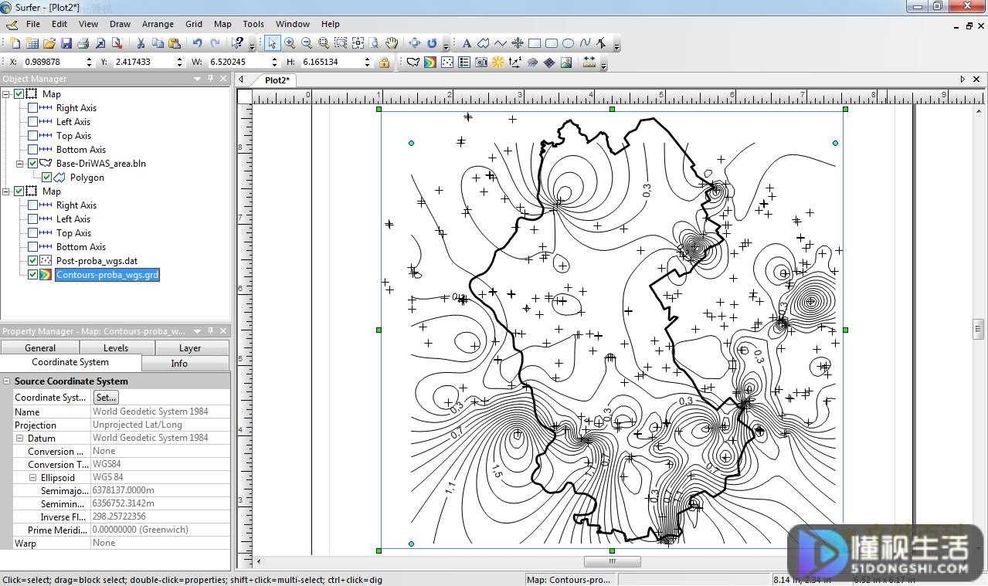
Task: Click the Print icon in the toolbar
Action: (x=83, y=43)
